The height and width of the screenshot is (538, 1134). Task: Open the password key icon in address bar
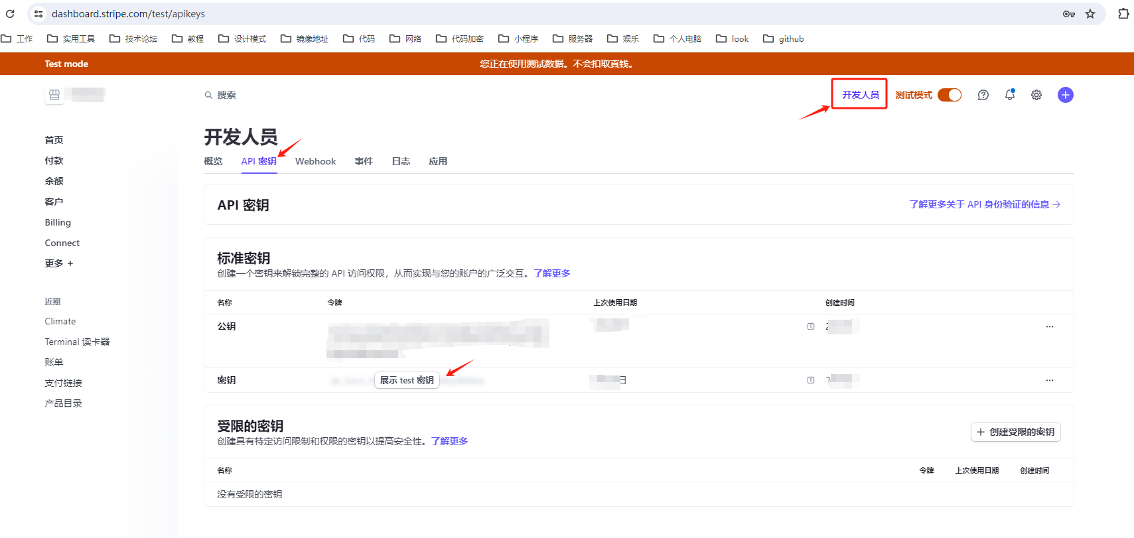pyautogui.click(x=1068, y=14)
